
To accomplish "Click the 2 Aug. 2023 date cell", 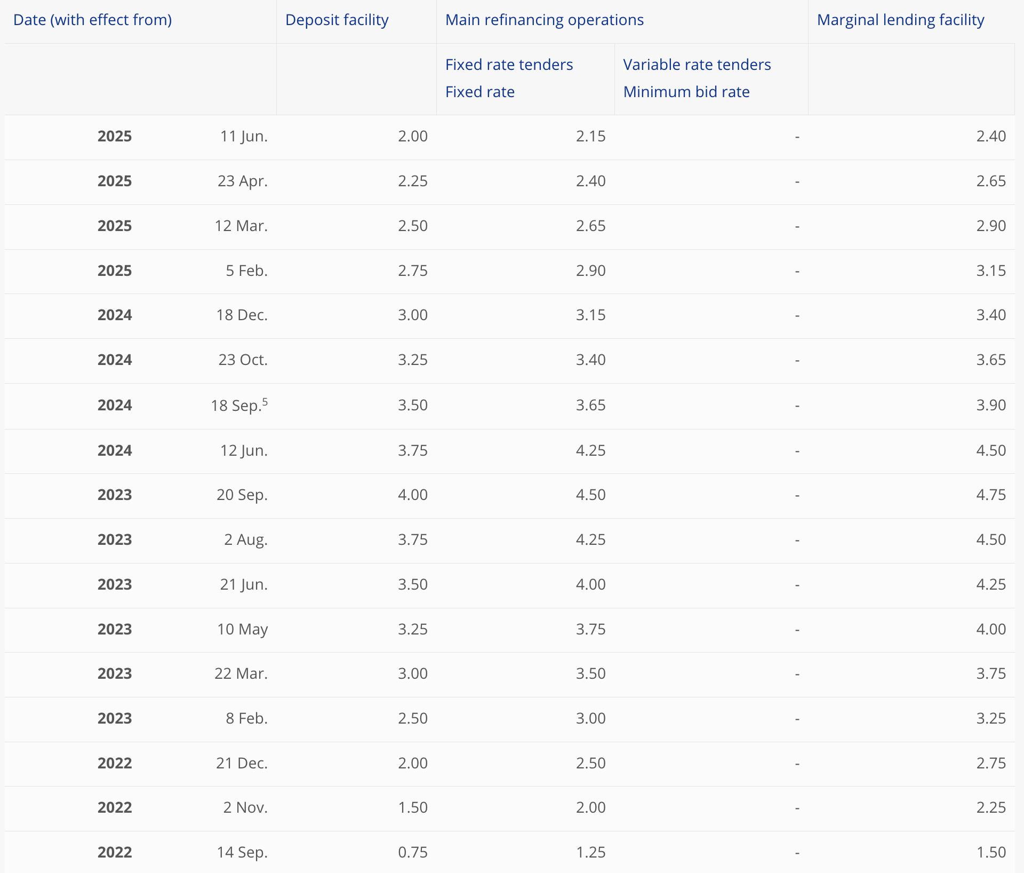I will (x=245, y=540).
